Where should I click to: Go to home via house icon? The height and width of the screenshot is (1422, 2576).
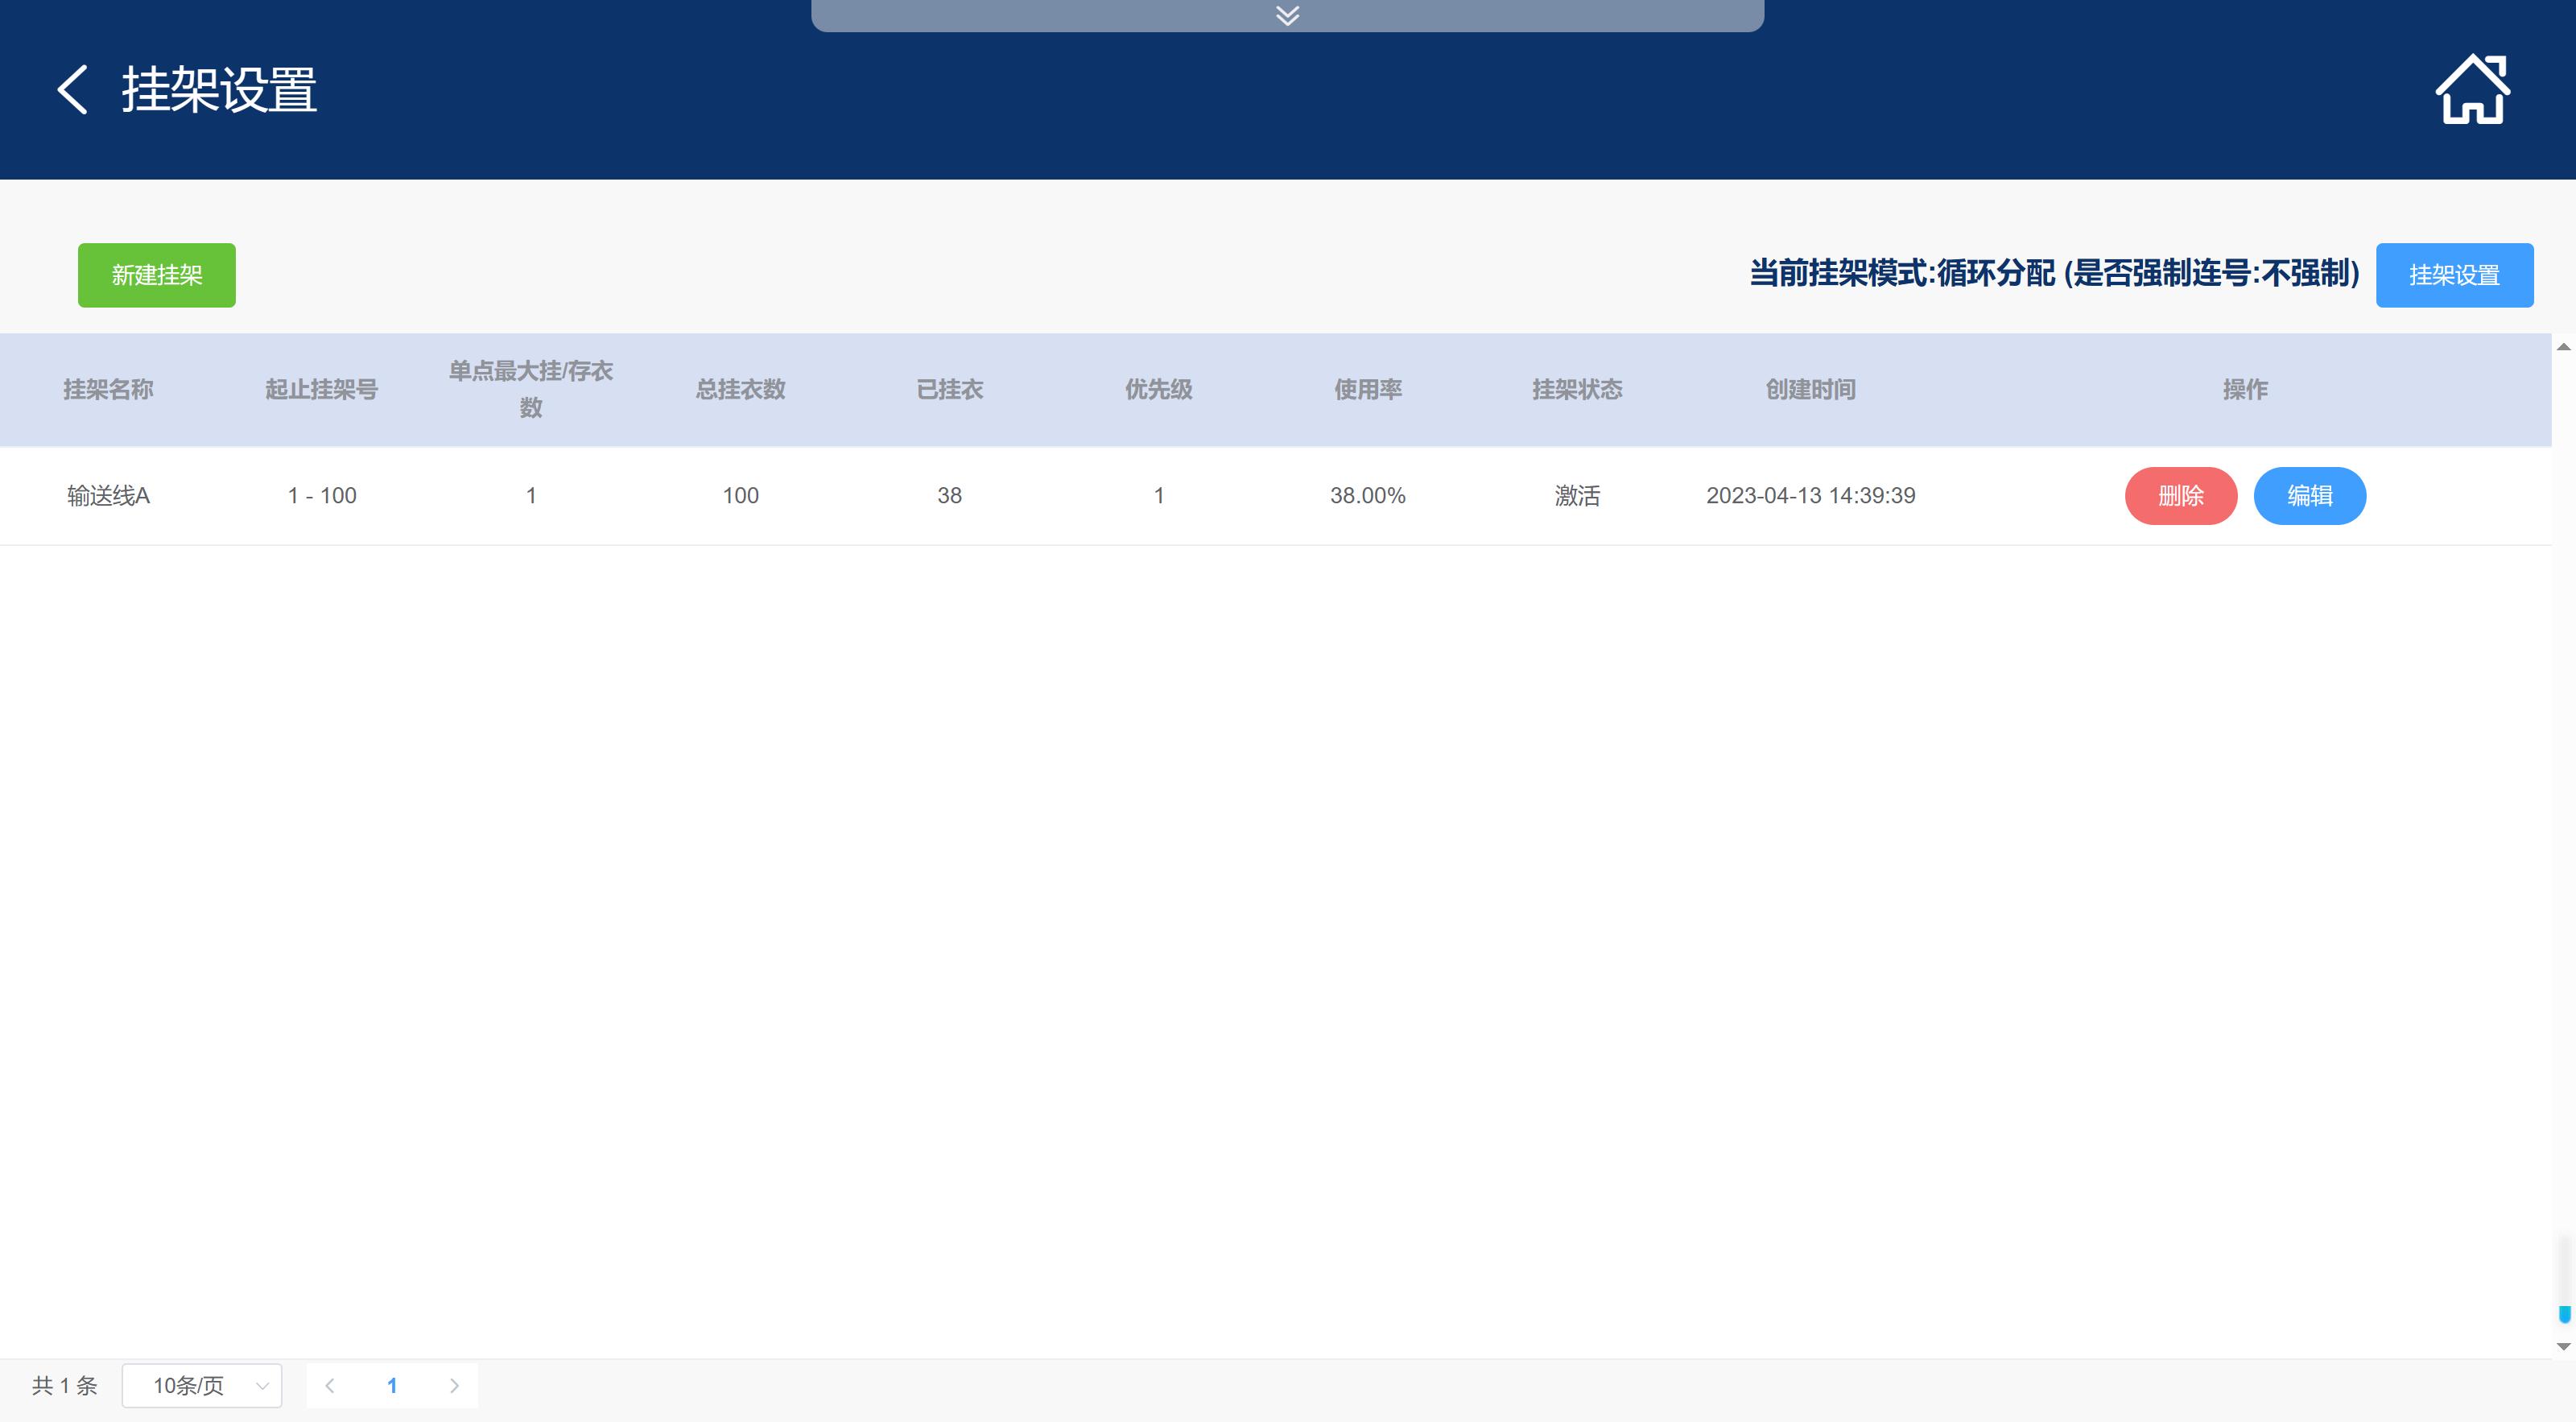click(x=2471, y=90)
